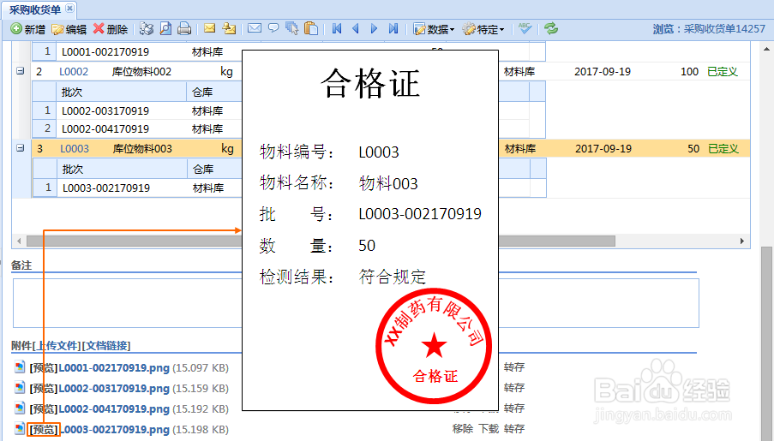This screenshot has width=774, height=441.
Task: Click the white envelope message icon
Action: pos(255,28)
